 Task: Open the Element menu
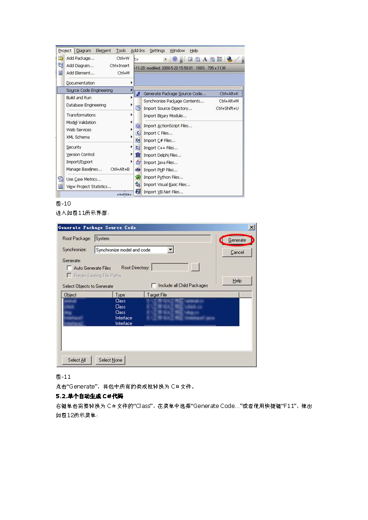pos(103,51)
